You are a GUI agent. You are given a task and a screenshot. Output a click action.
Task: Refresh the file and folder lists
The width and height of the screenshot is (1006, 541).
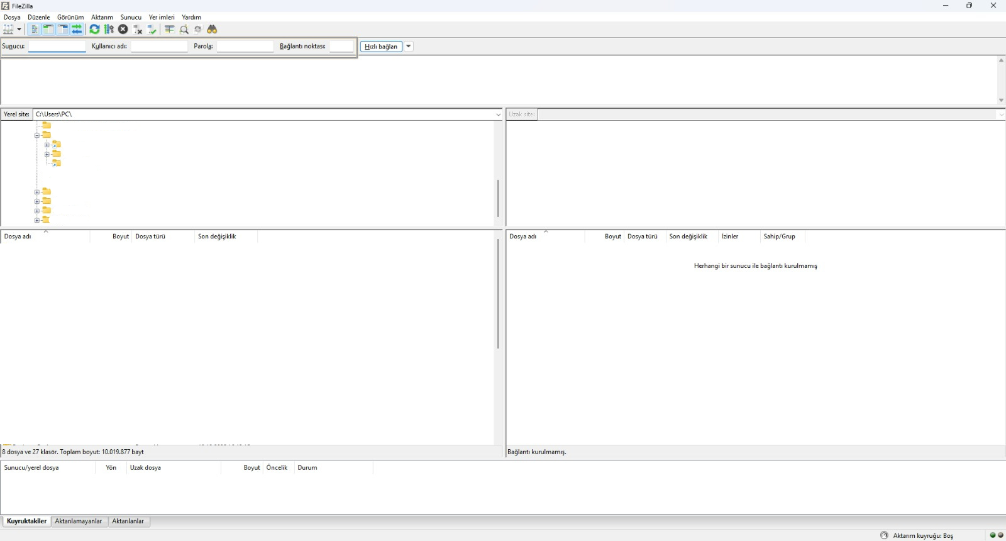click(94, 30)
